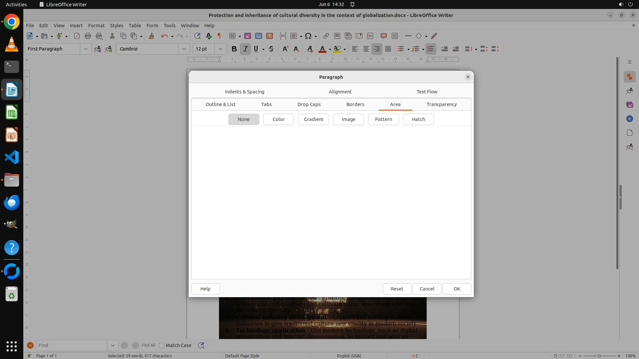
Task: Click the Insert Special Character omega icon
Action: [x=308, y=36]
